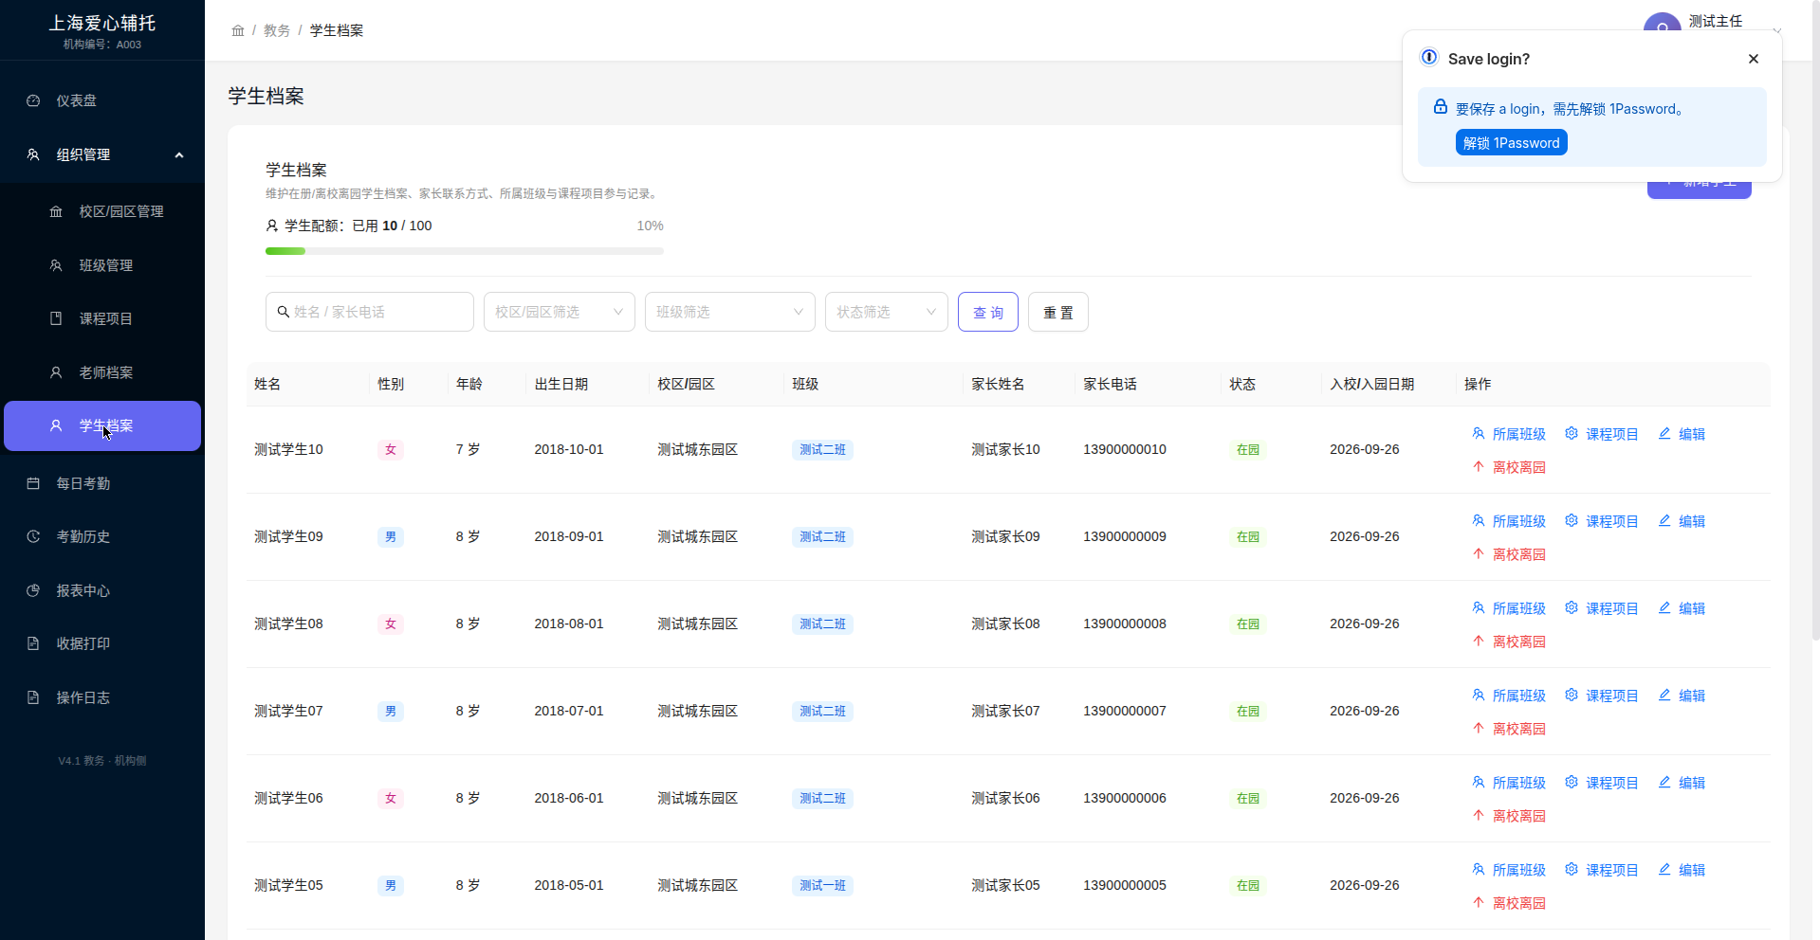Click the 重置 reset button
The image size is (1820, 940).
(x=1058, y=312)
